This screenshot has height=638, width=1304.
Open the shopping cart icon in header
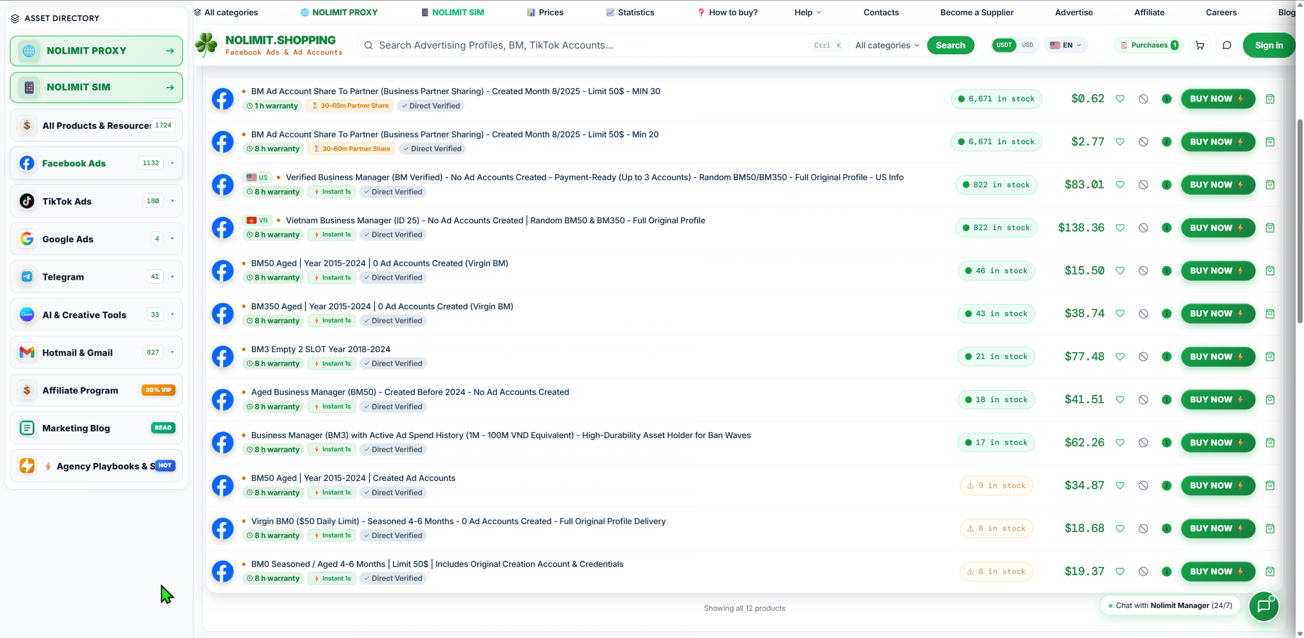1200,46
